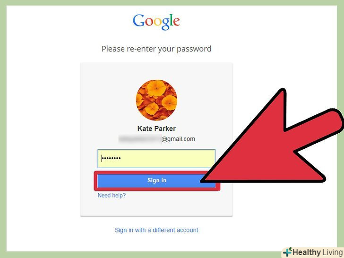Click the masked password dots
The height and width of the screenshot is (258, 344).
[112, 158]
